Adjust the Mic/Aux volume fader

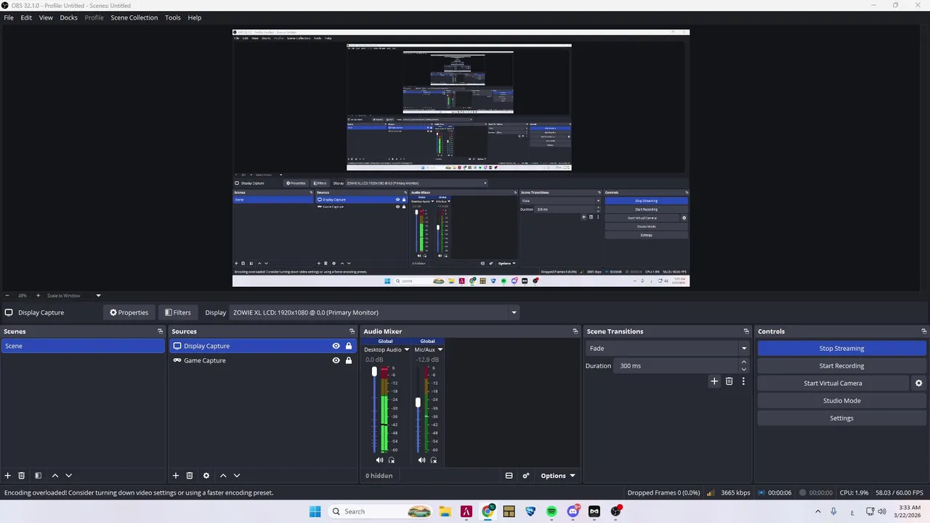(418, 402)
